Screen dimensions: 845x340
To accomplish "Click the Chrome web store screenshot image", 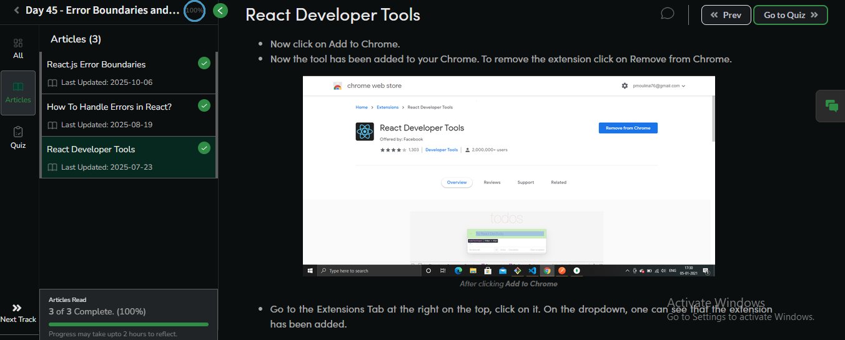I will click(509, 176).
